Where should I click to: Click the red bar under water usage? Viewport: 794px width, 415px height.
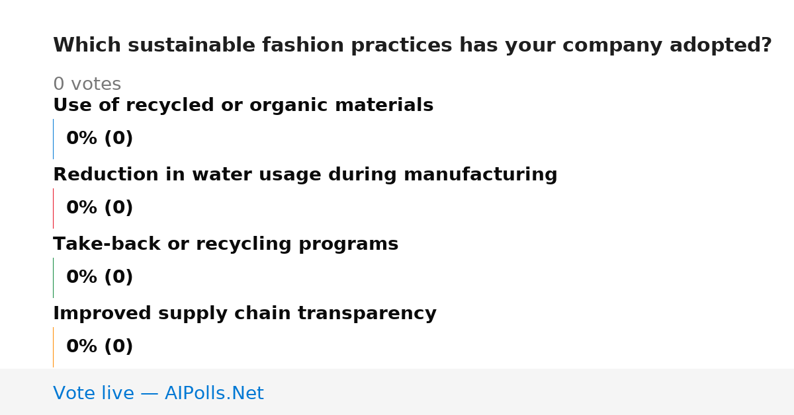click(x=53, y=208)
